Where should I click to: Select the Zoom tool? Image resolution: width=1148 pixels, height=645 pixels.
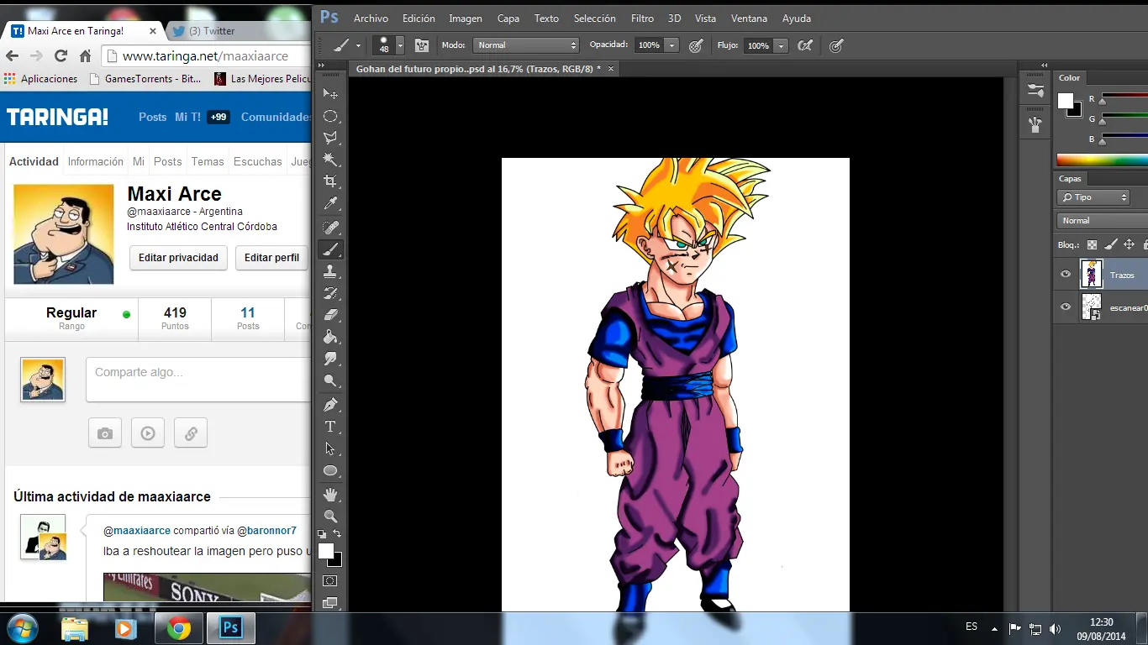point(330,517)
